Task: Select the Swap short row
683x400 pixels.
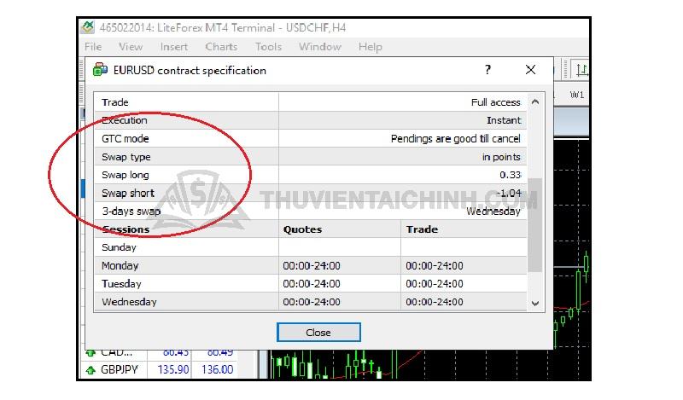Action: [311, 193]
